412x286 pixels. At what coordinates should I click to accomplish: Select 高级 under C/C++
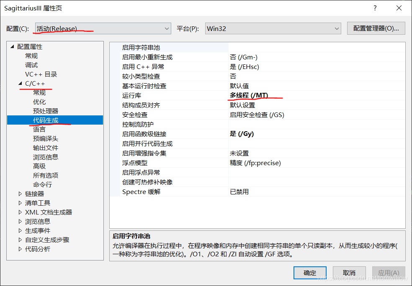39,166
